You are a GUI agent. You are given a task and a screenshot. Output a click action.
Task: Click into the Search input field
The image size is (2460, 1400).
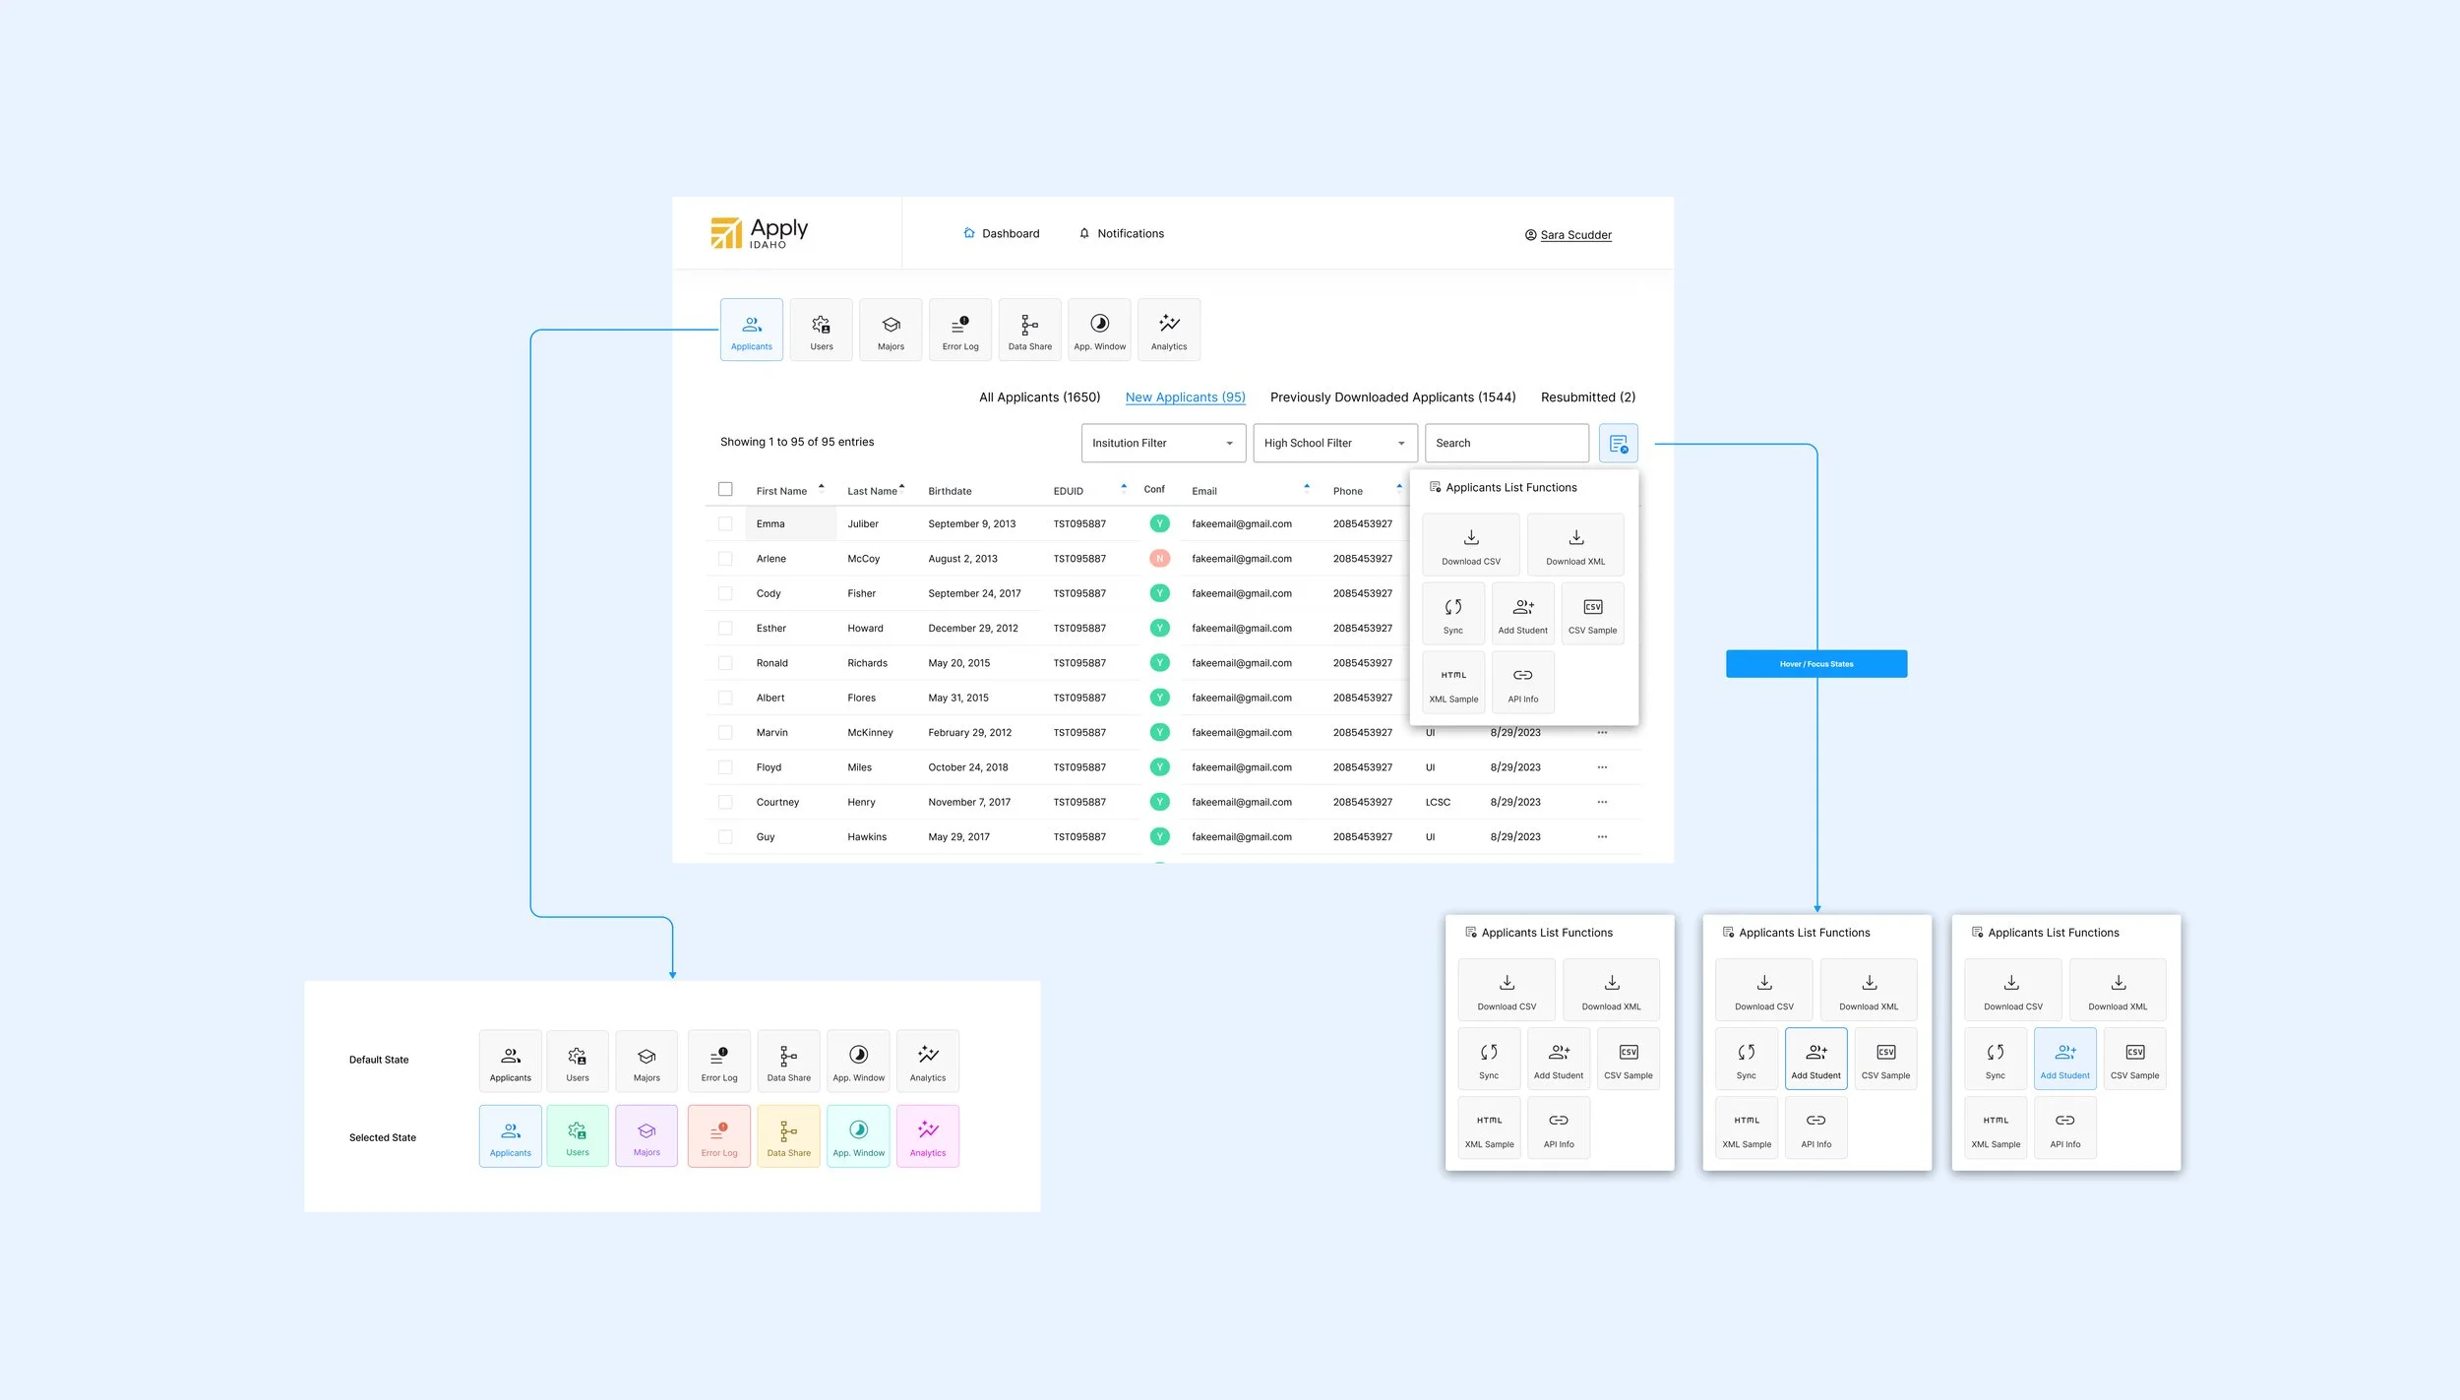(1506, 444)
